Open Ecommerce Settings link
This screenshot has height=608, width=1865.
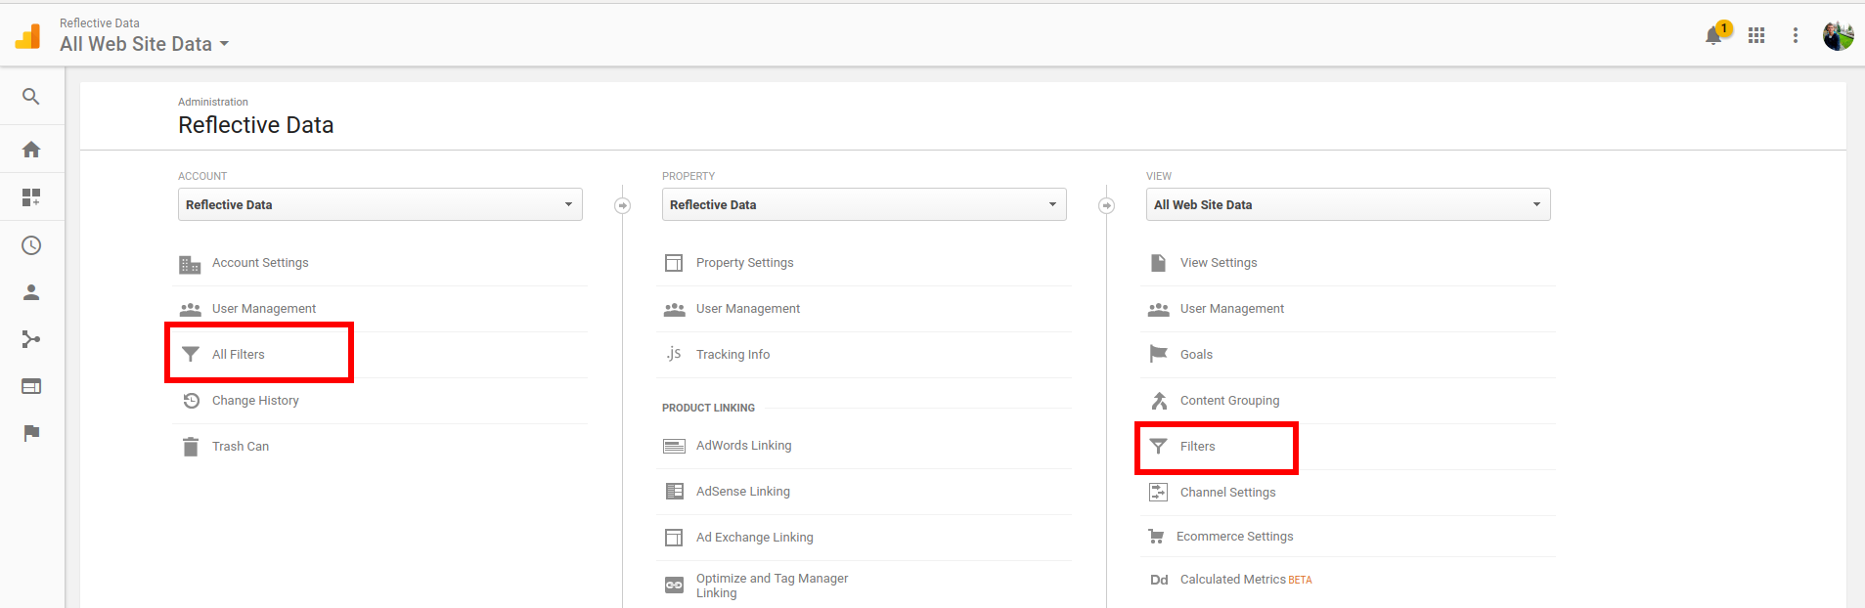1235,537
